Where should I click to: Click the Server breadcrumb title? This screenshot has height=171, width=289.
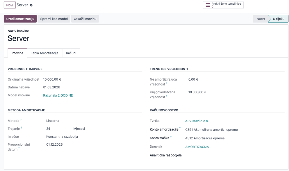point(22,5)
